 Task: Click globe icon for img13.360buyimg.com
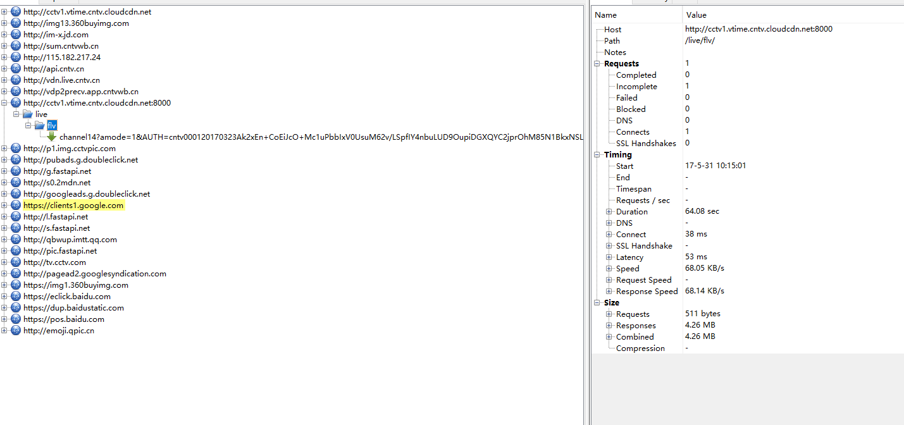[16, 23]
